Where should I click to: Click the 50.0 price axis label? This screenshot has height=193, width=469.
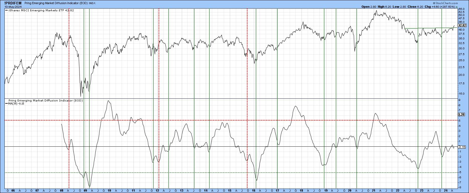pos(461,15)
